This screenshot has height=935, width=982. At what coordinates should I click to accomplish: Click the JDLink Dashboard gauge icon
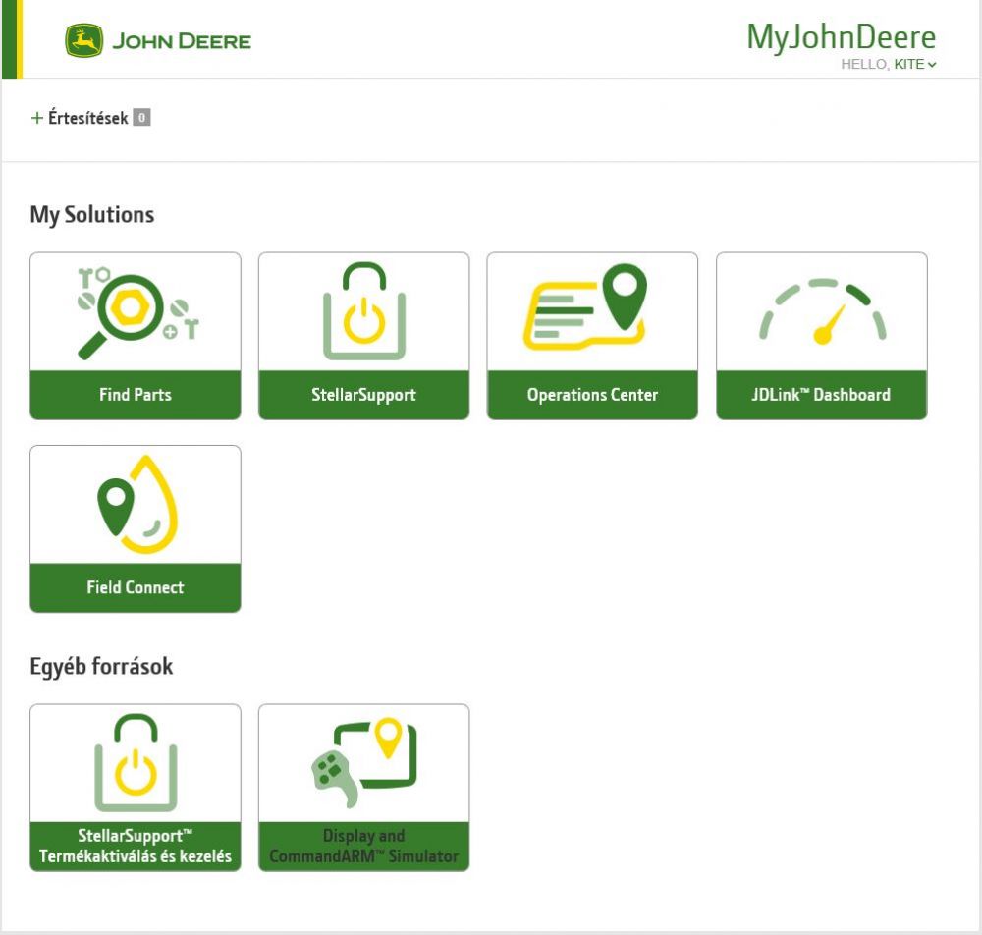[822, 311]
